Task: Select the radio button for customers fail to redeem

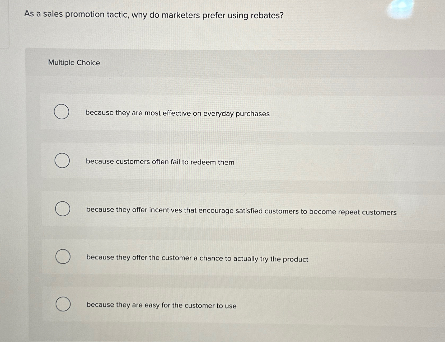Action: pos(62,160)
